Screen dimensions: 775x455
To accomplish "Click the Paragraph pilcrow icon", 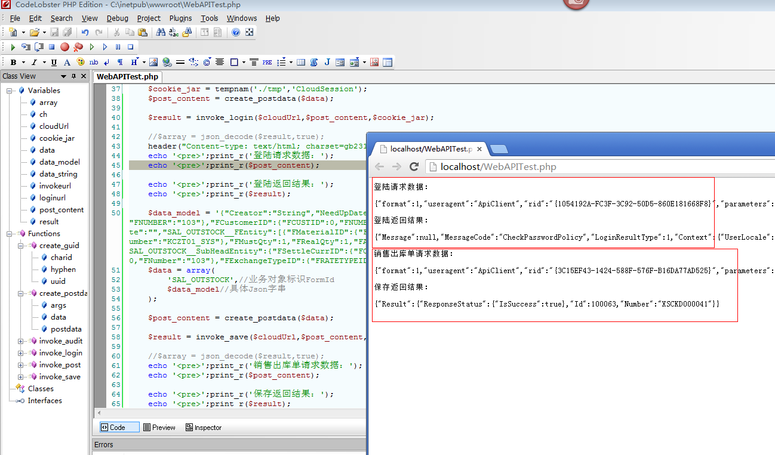I will click(x=120, y=62).
